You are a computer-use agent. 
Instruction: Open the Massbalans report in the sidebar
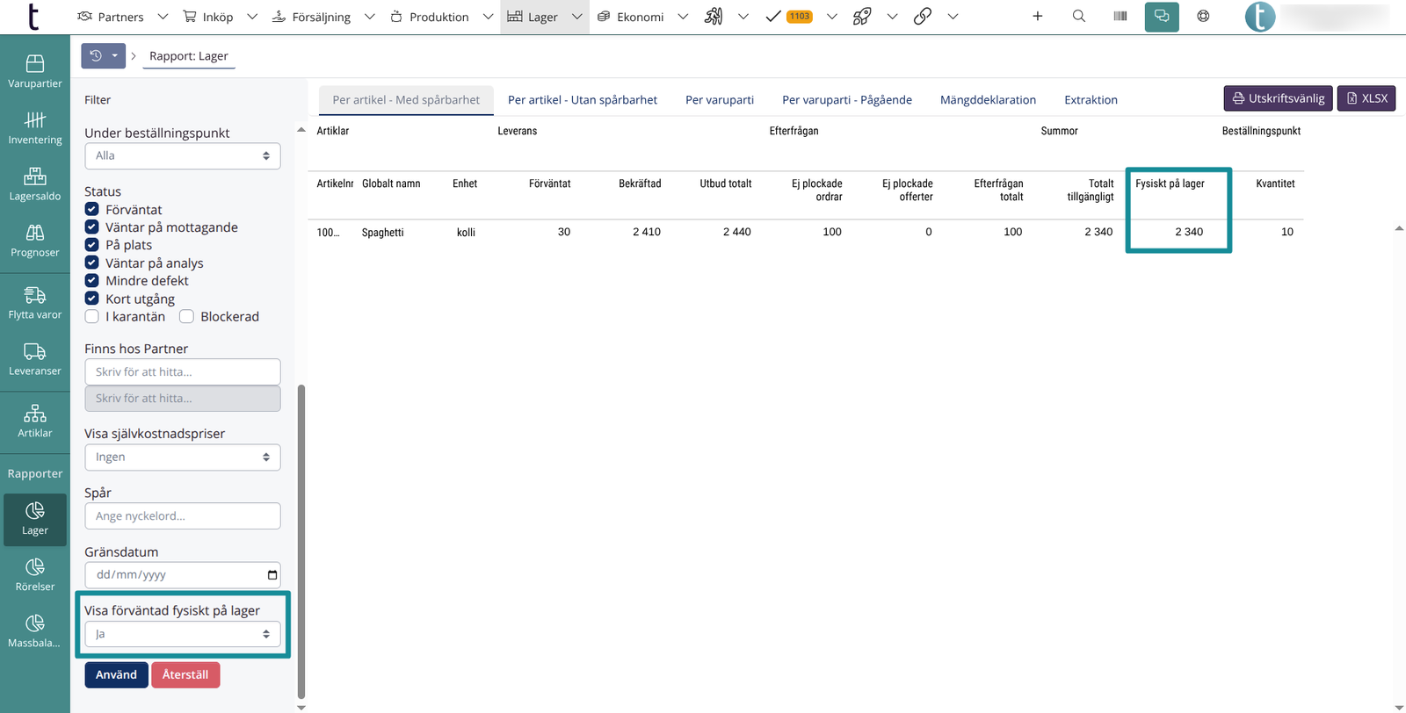coord(35,631)
